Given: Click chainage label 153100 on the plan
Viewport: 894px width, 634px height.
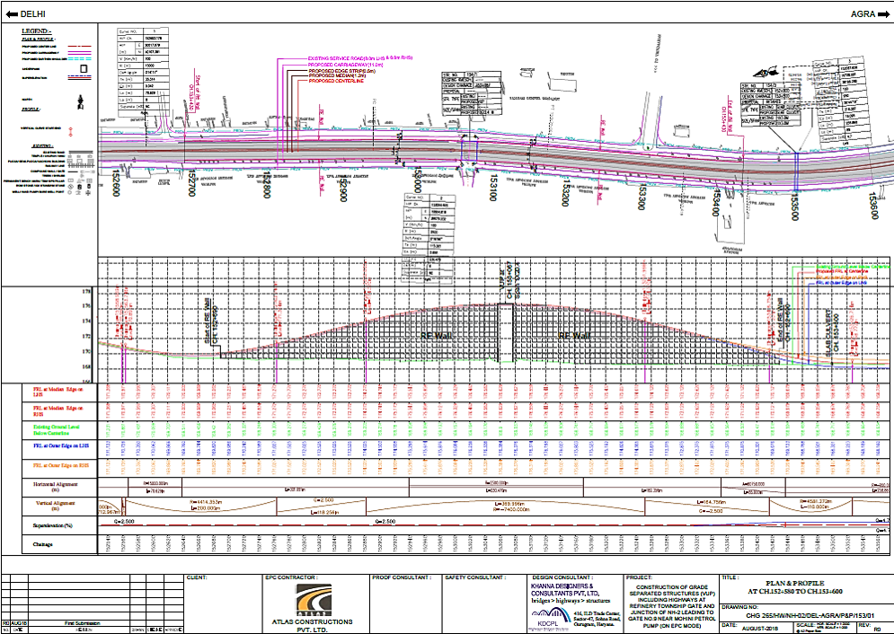Looking at the screenshot, I should 492,188.
